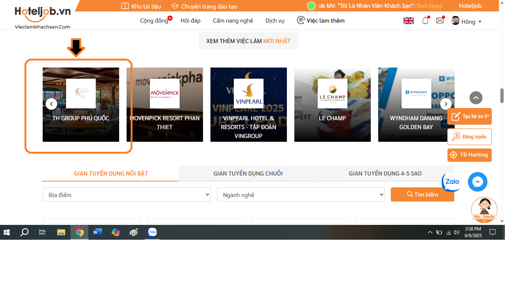Viewport: 507px width, 285px height.
Task: Open Windows taskbar search
Action: (x=24, y=232)
